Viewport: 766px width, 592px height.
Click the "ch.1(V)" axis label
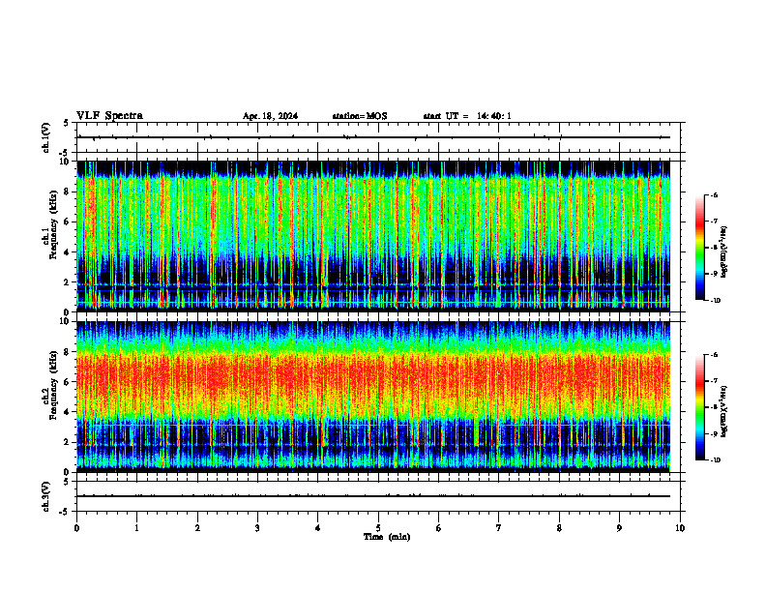(x=45, y=137)
